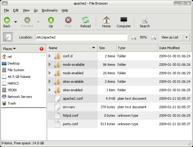Screen dimensions: 193x147
Task: Close the Places side pane
Action: coord(42,49)
